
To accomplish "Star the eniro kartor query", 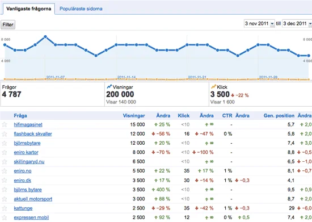I will (x=5, y=153).
